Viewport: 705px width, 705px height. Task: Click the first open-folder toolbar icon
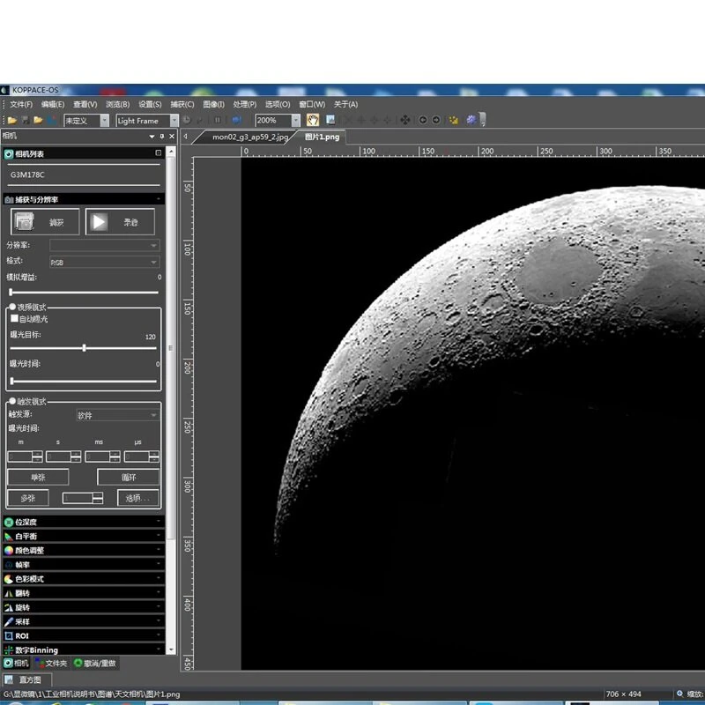pos(12,121)
